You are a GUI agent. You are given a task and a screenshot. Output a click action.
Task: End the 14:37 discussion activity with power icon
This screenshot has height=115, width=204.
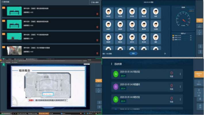[x=172, y=74]
